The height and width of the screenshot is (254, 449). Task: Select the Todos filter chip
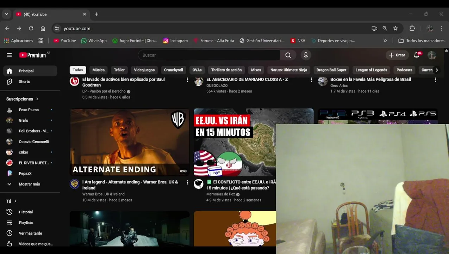(78, 70)
